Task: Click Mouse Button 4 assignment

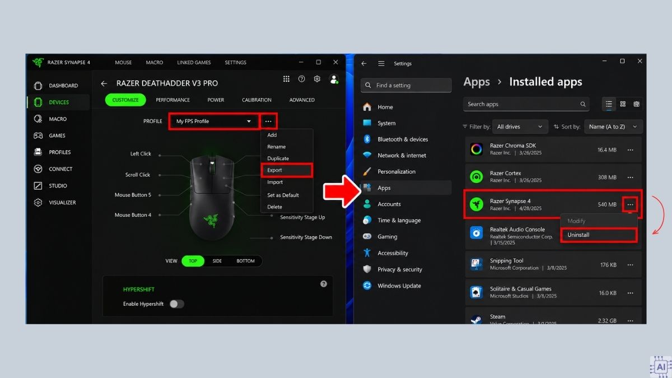Action: 133,215
